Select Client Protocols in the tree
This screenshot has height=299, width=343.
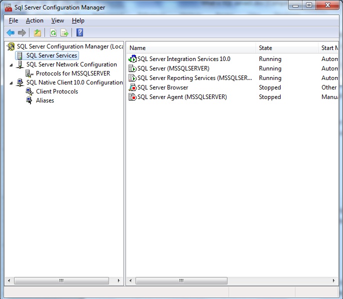pyautogui.click(x=57, y=91)
